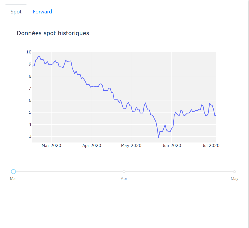Click the y-axis tick label 10
Viewport: 249px width, 228px height.
click(x=29, y=52)
